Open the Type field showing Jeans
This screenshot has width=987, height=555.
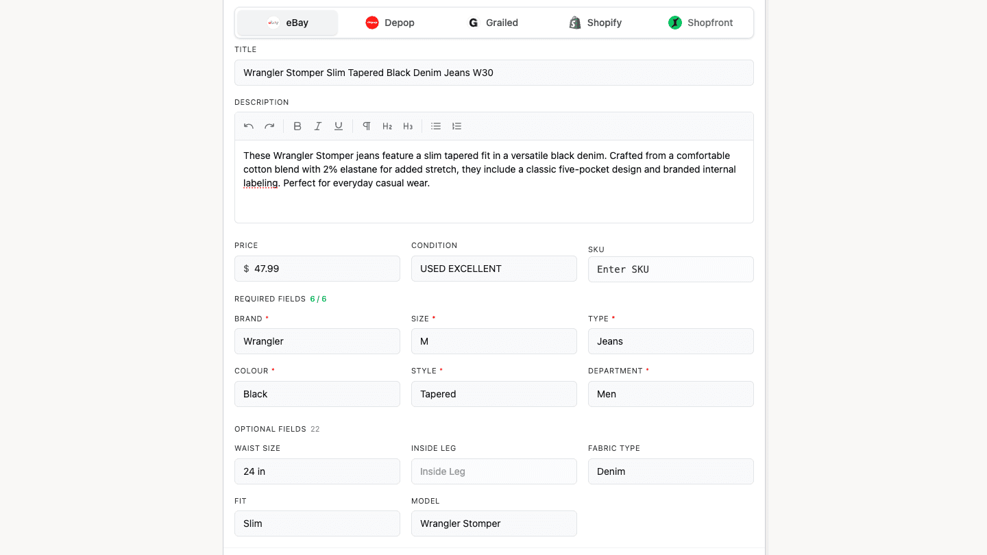[x=671, y=341]
